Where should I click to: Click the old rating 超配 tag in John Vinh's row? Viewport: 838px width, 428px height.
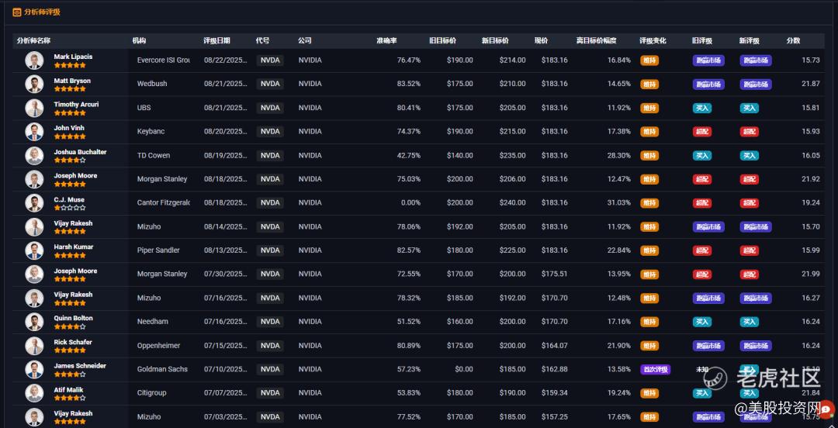point(701,132)
